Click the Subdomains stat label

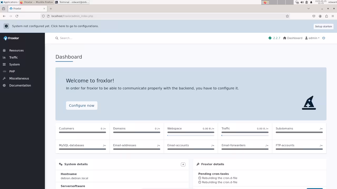point(284,129)
